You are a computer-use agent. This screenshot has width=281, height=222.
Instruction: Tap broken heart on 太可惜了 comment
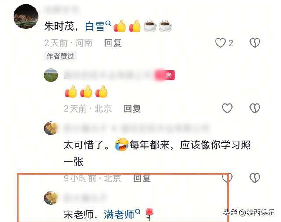(255, 178)
